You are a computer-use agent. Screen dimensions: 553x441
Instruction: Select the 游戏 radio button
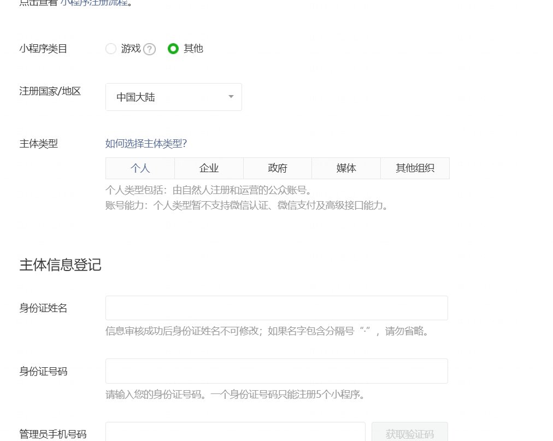click(x=111, y=49)
